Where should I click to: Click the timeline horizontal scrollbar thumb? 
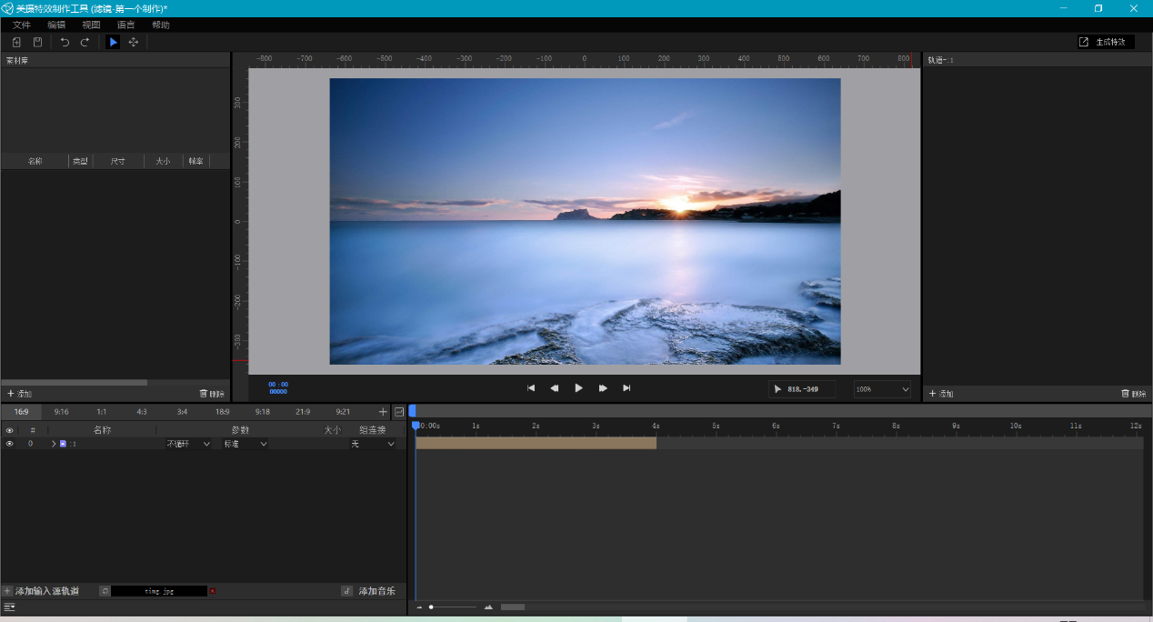513,607
